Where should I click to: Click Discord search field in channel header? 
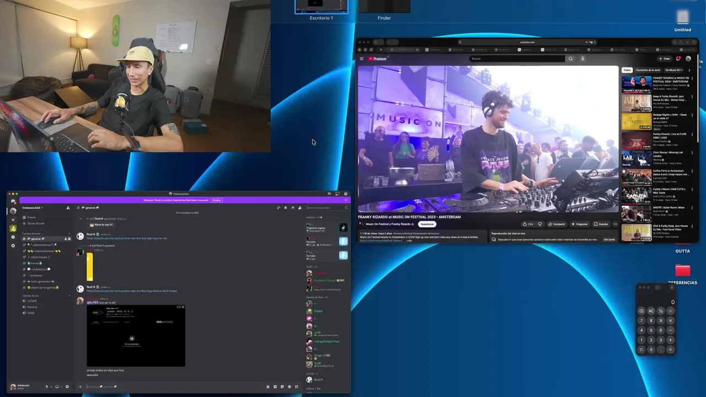[327, 208]
